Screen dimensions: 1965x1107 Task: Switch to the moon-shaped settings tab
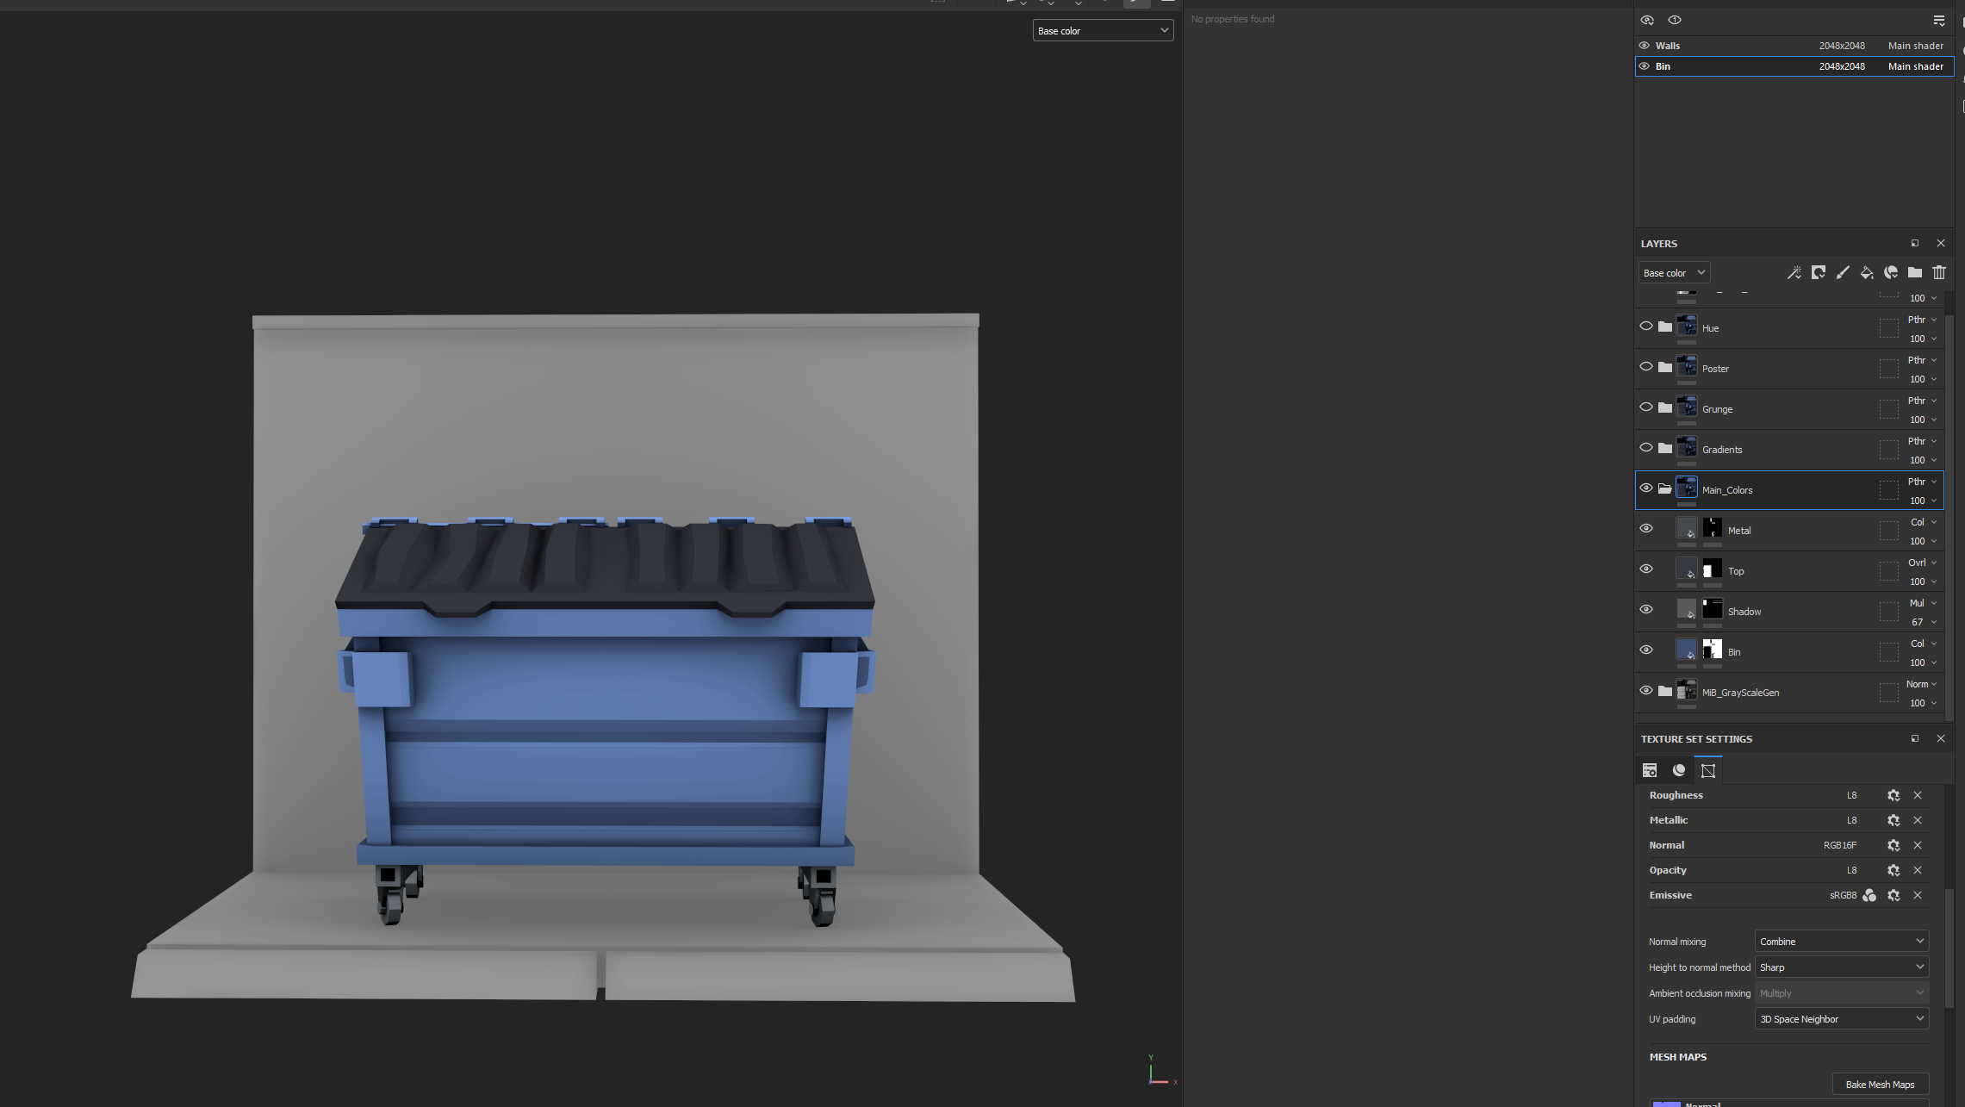1678,771
